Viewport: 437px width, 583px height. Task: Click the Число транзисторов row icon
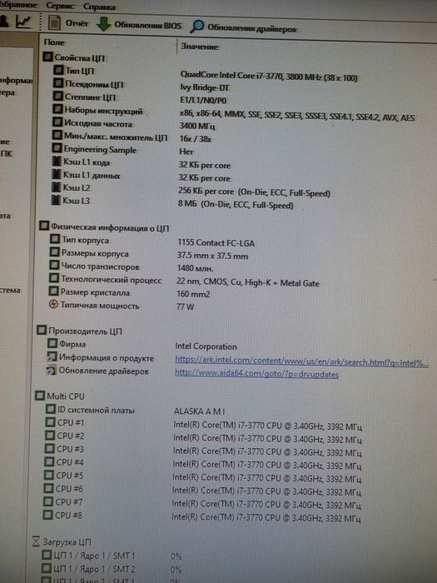pos(54,265)
